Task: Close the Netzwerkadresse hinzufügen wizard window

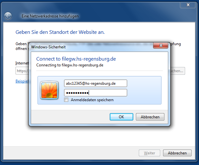Action: [x=188, y=5]
